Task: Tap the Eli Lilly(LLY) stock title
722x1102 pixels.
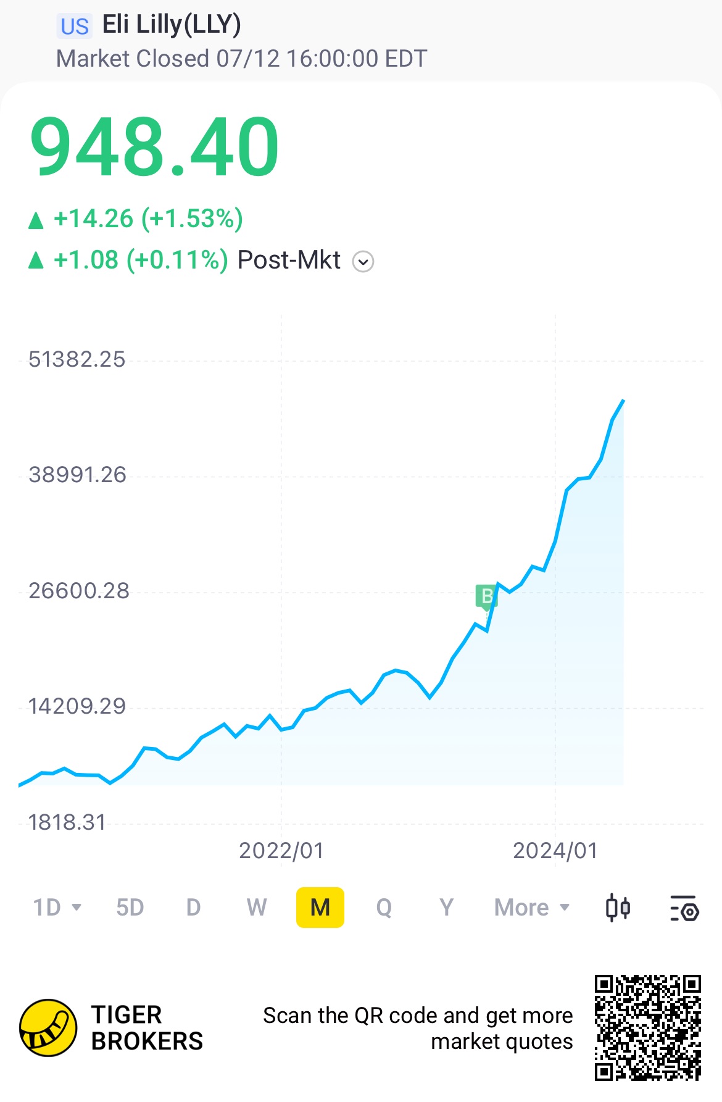Action: (172, 25)
